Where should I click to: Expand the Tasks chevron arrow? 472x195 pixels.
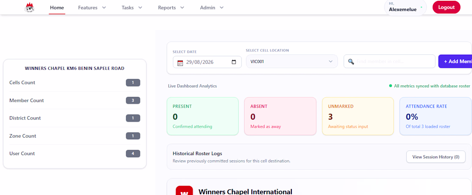coord(140,8)
